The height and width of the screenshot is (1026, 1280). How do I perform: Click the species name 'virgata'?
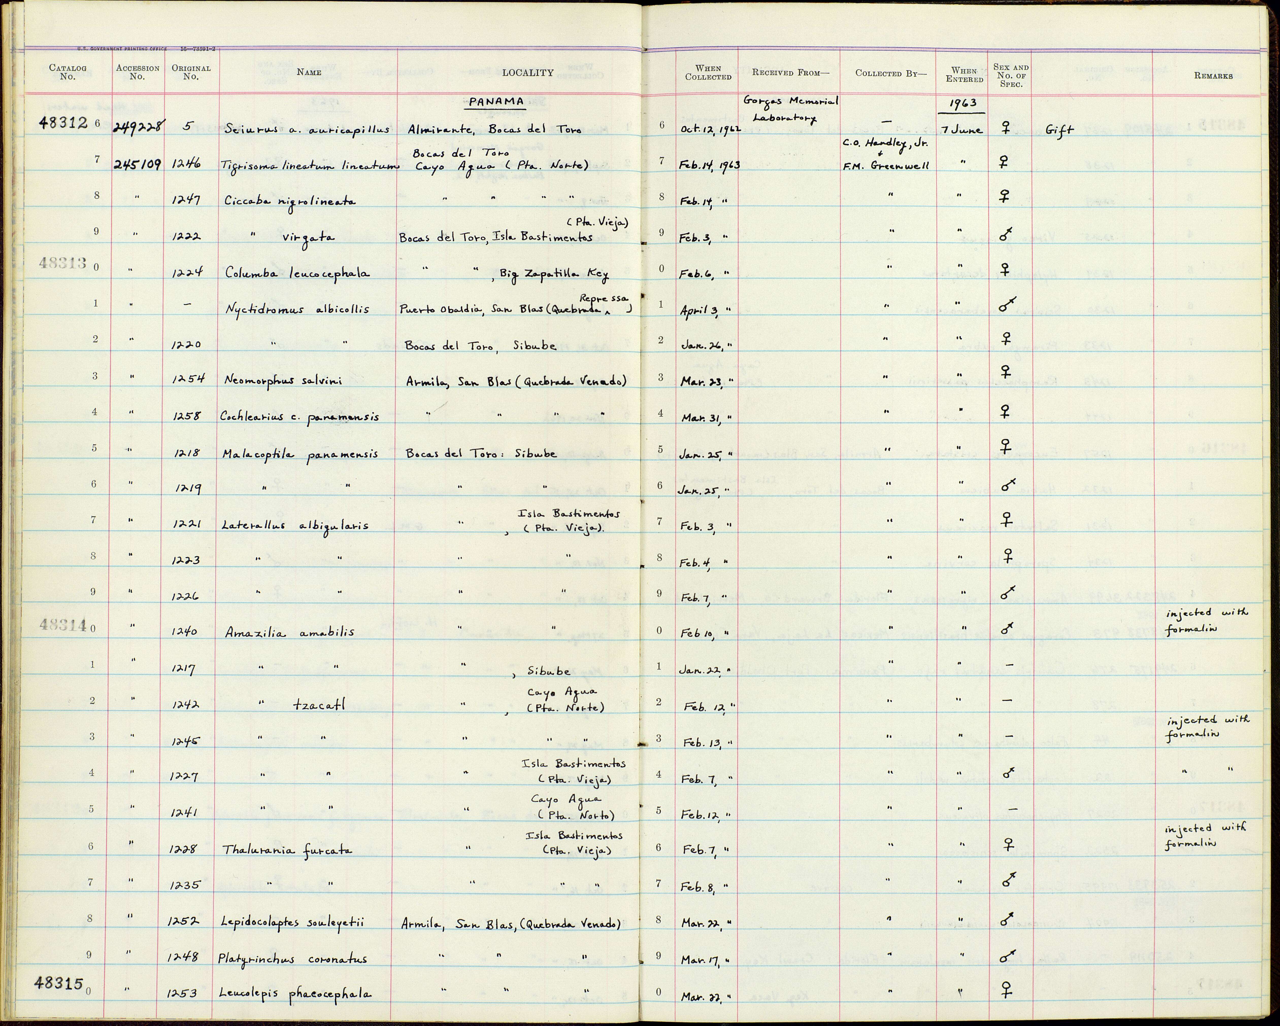tap(309, 238)
